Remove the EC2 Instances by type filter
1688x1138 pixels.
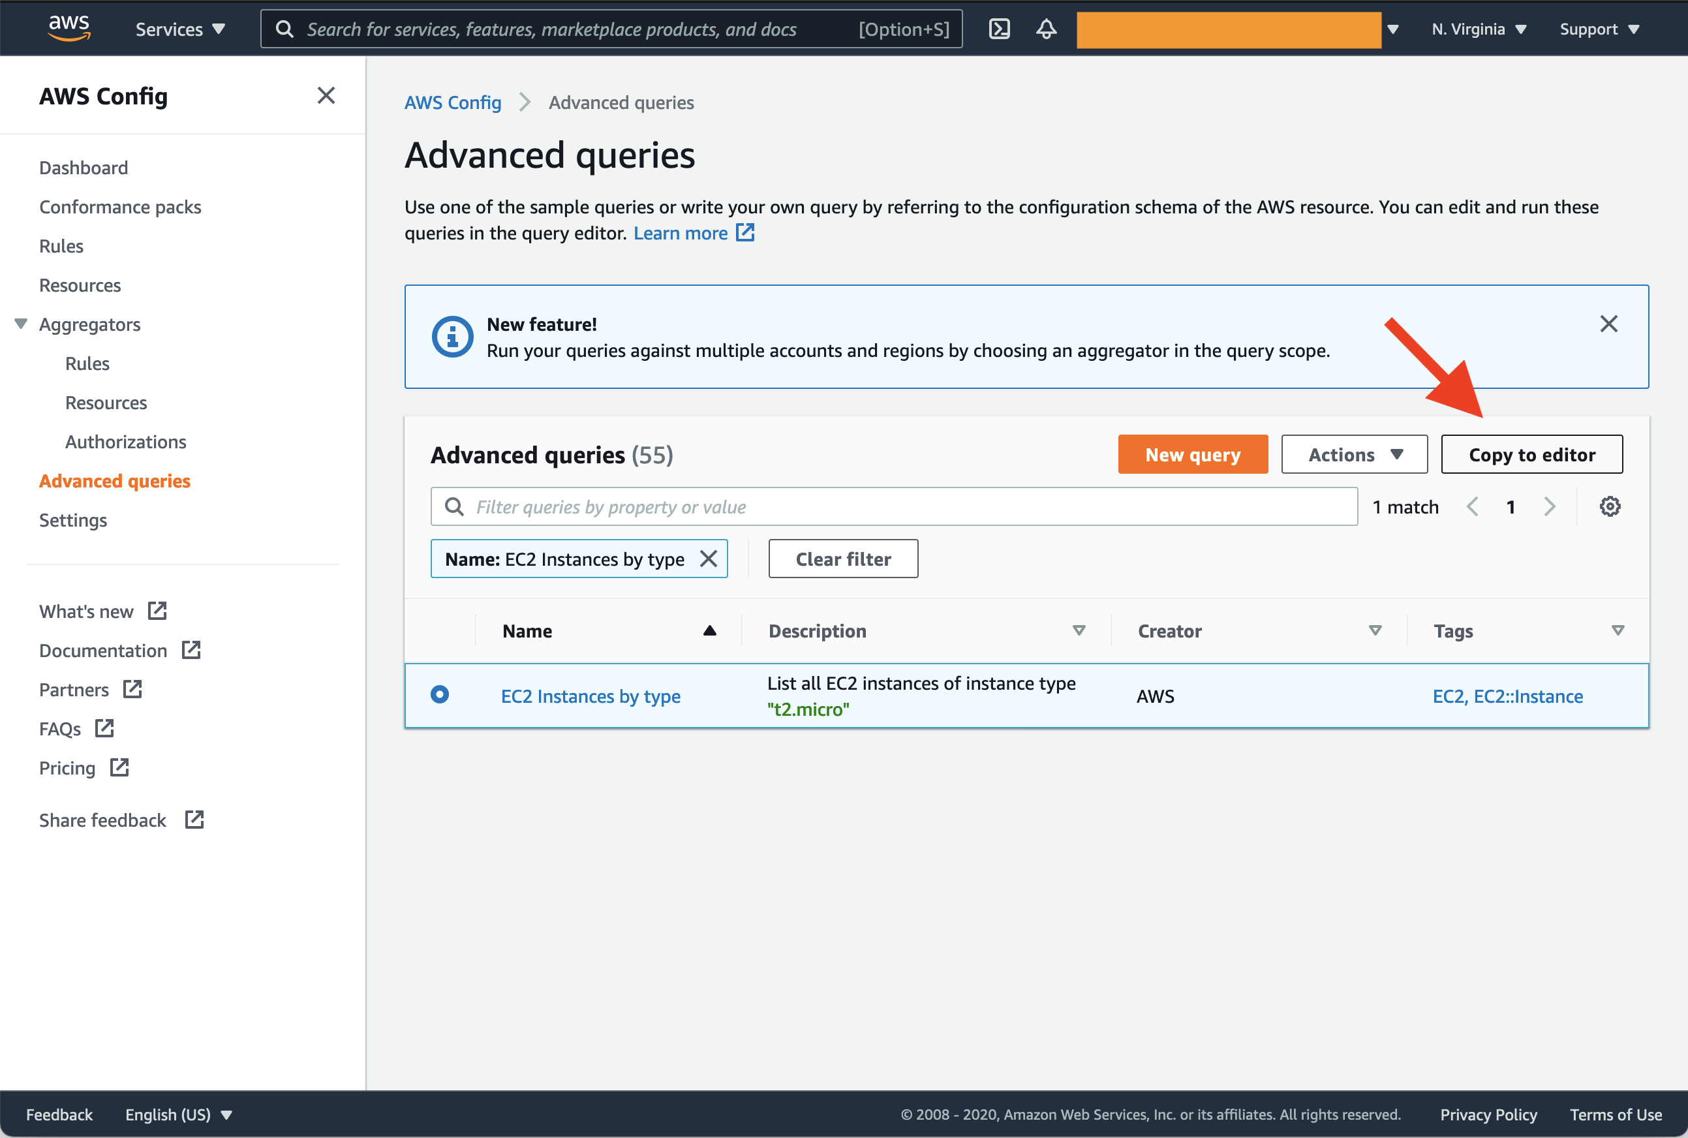[709, 559]
